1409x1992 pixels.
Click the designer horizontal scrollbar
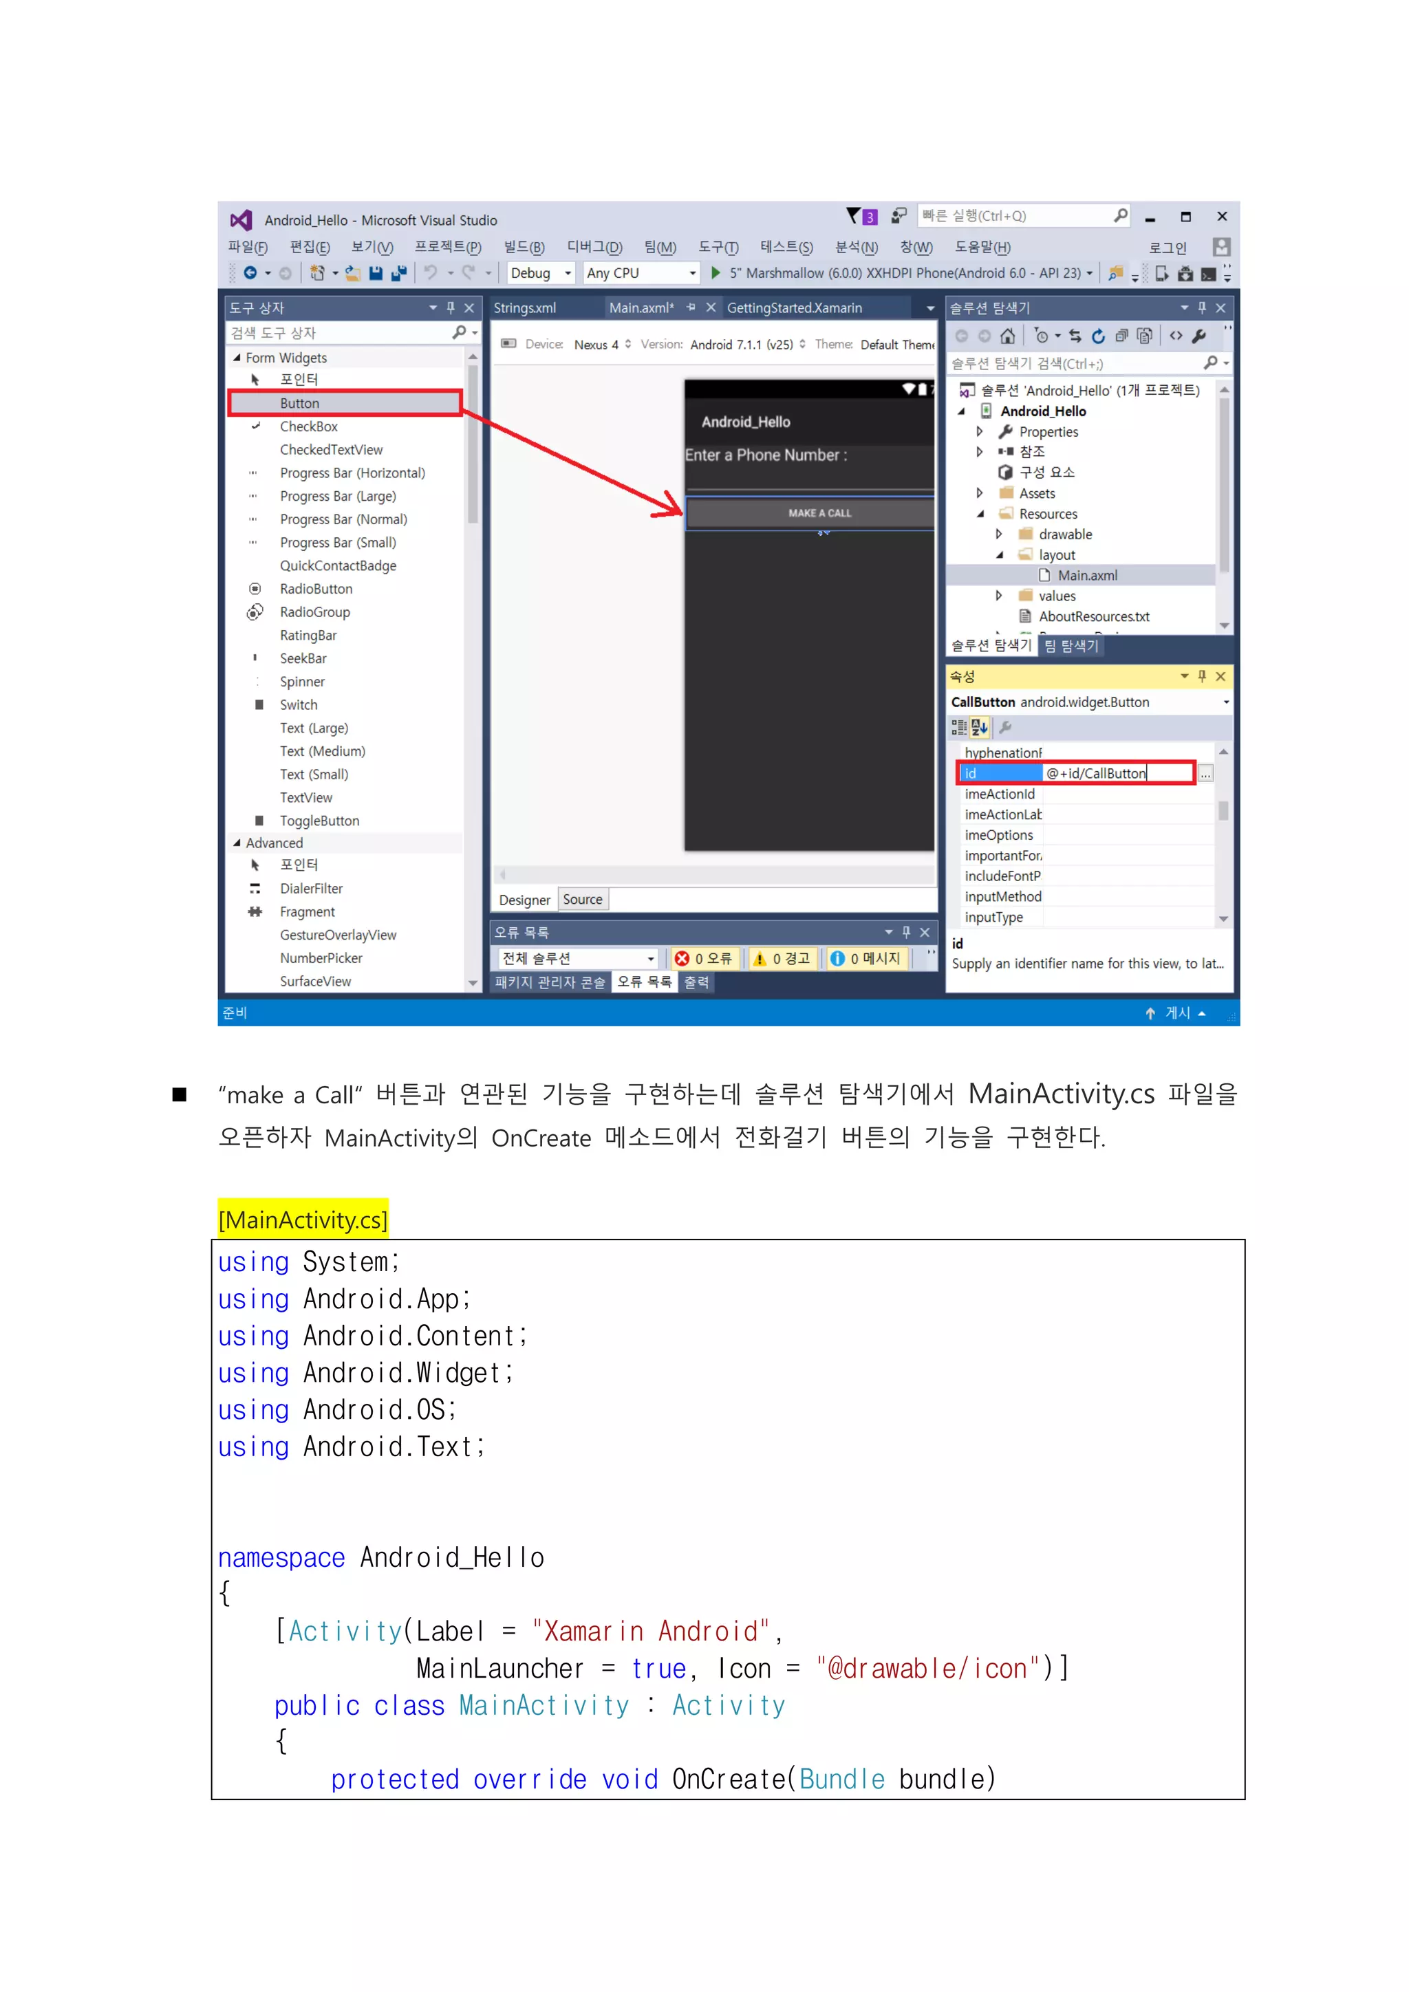(x=715, y=874)
